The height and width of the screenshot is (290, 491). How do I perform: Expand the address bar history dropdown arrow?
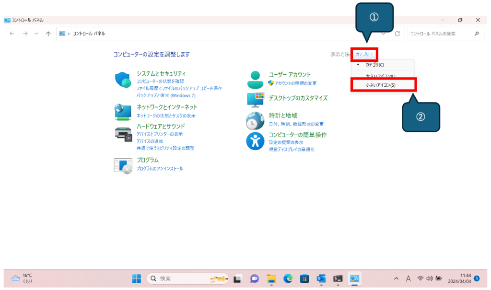tap(384, 34)
